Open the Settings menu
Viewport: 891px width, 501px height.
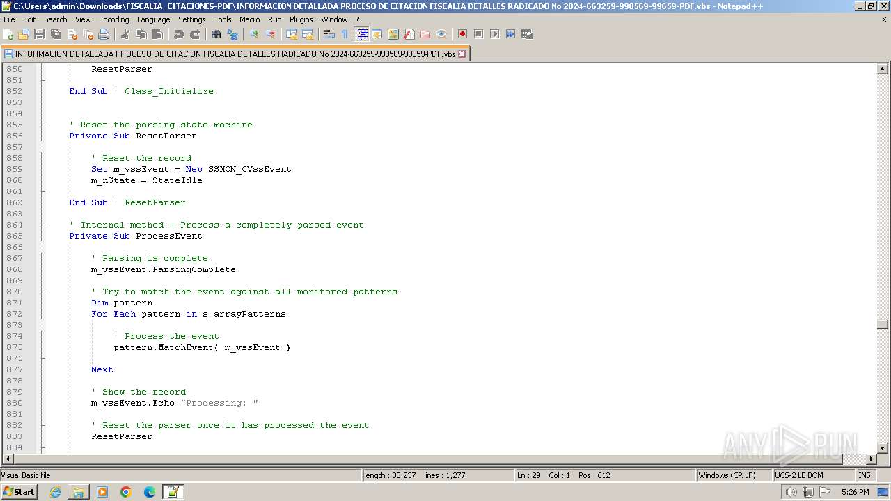[191, 19]
